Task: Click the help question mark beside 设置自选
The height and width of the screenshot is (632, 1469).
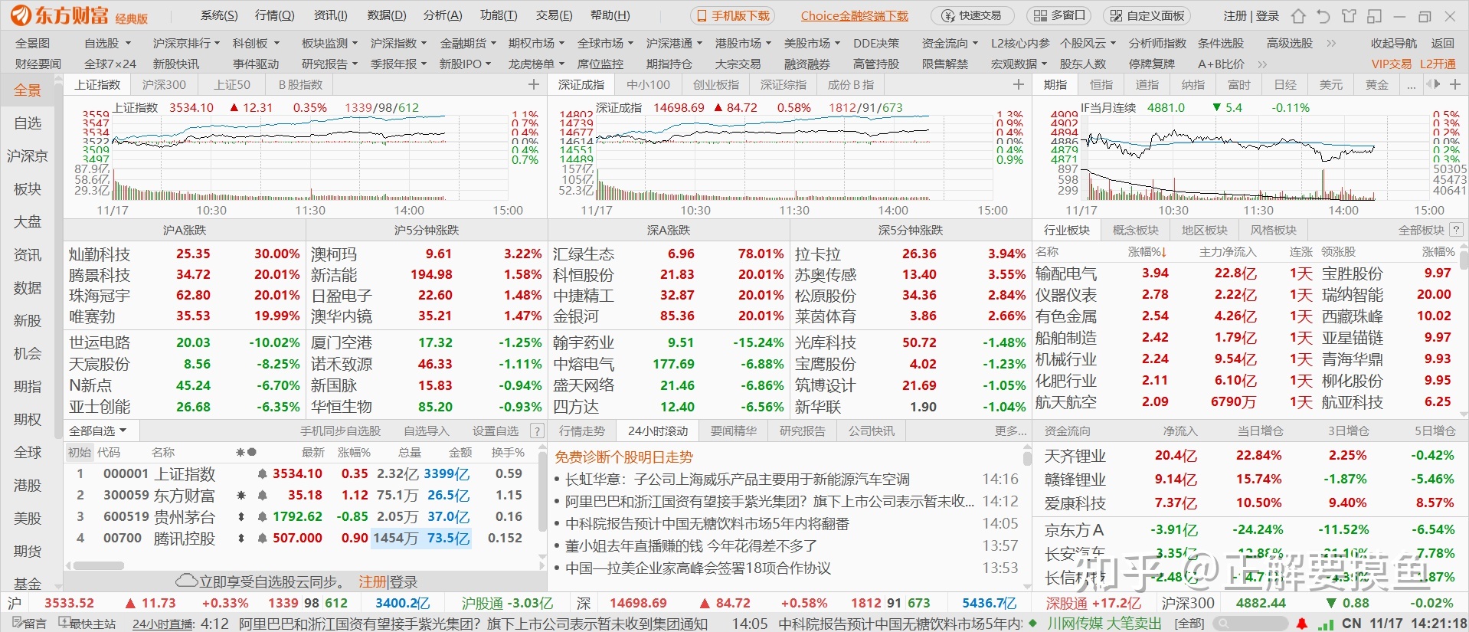Action: pos(537,431)
